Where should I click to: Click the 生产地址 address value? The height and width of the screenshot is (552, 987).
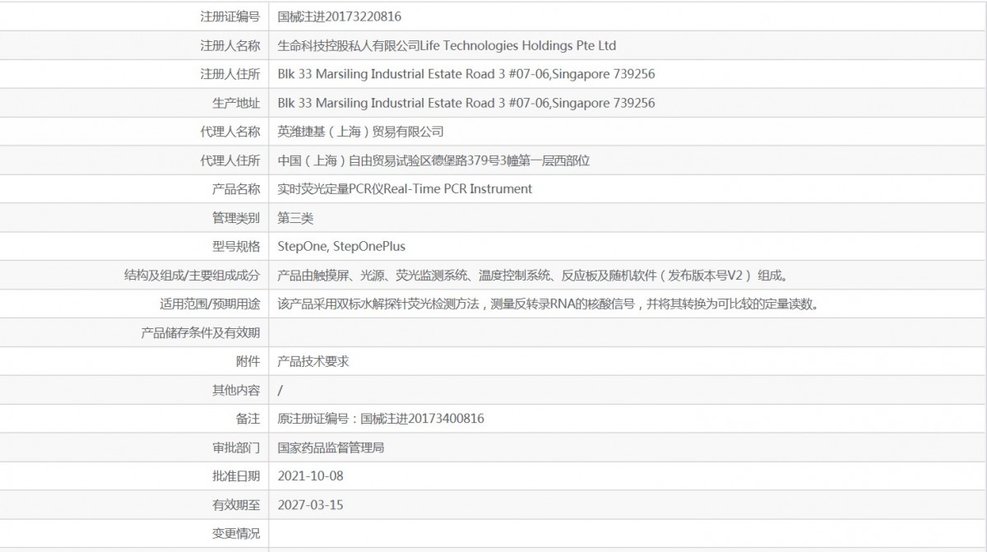point(466,103)
